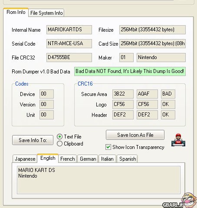Click the Secure Area A0AF field
Viewport: 197px width, 208px height.
coord(147,94)
